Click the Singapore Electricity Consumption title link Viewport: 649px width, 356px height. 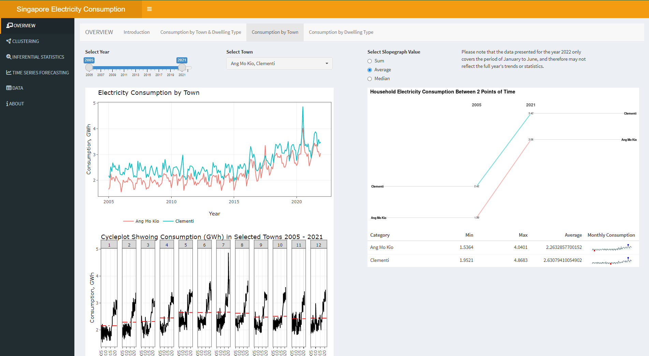(71, 9)
